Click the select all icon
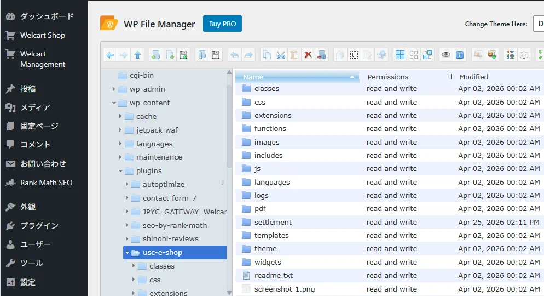 [400, 55]
